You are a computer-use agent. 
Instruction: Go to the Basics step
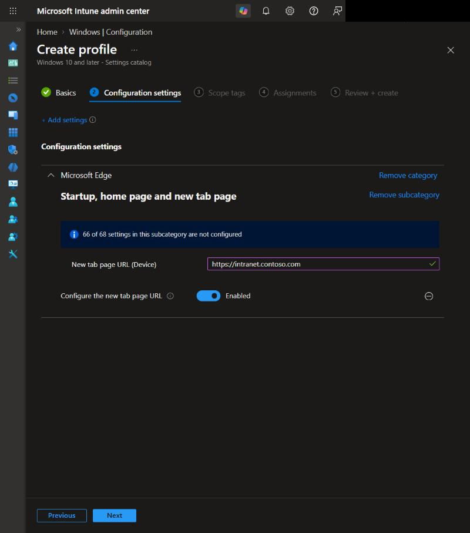point(58,93)
